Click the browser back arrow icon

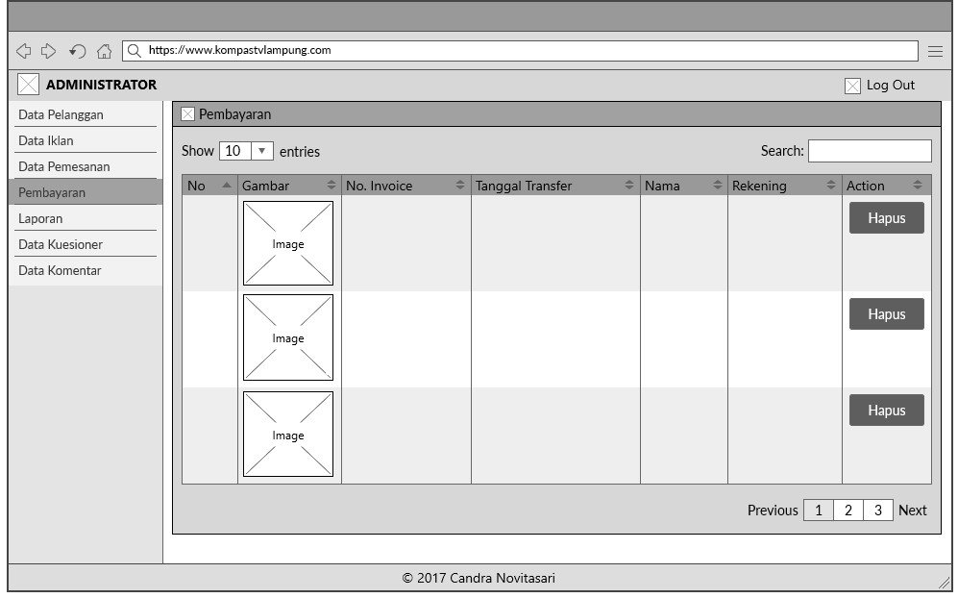pos(23,51)
